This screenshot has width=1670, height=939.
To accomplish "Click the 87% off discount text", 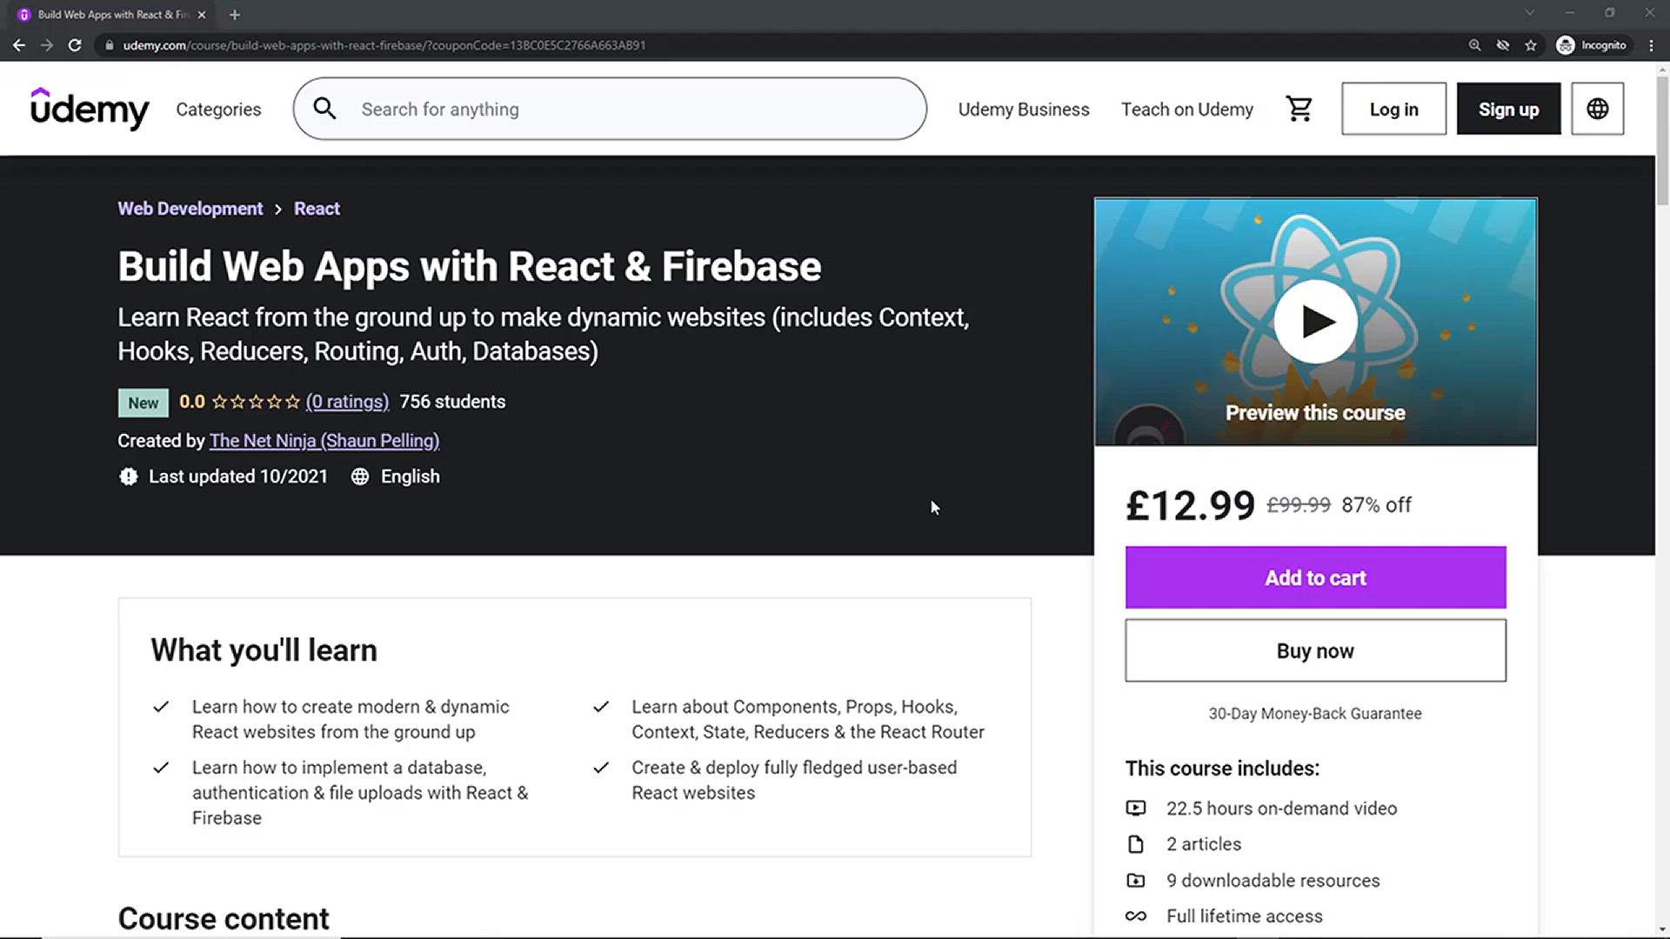I will (x=1376, y=505).
